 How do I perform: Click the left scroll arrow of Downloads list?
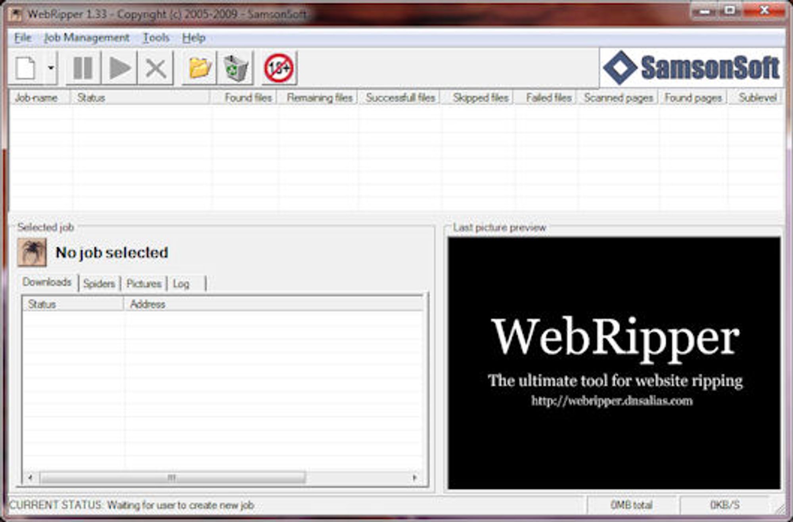(x=30, y=477)
